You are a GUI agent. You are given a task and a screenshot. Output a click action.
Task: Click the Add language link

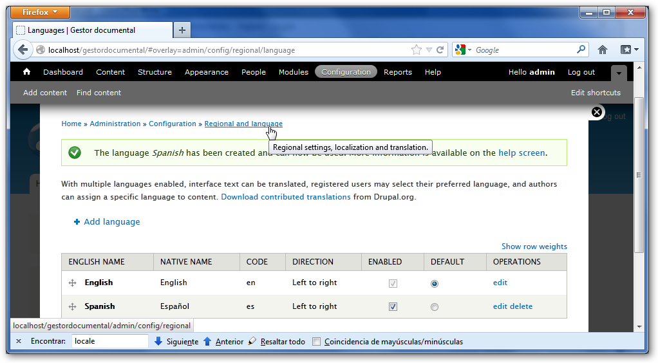111,221
